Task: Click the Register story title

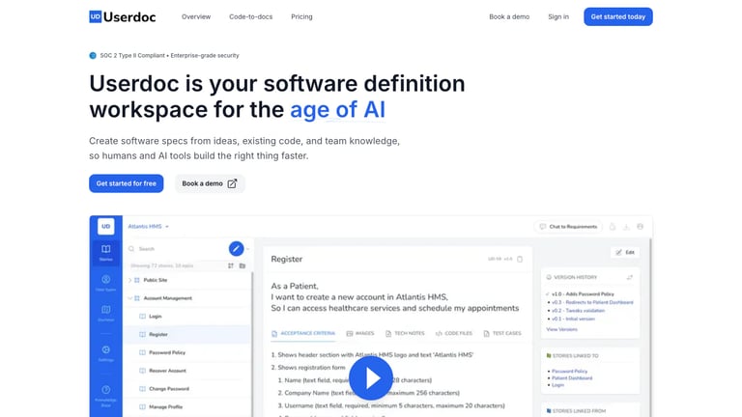Action: (x=286, y=259)
